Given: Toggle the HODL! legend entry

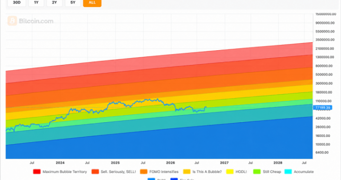Looking at the screenshot, I should click(x=236, y=172).
